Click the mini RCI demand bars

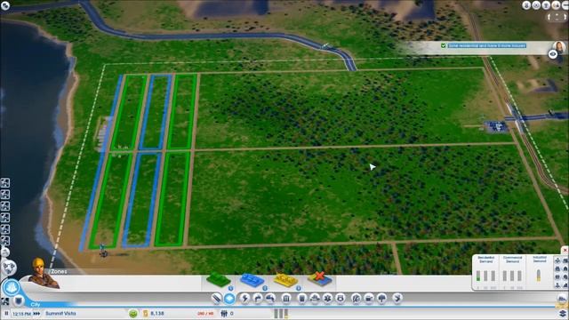tap(281, 314)
